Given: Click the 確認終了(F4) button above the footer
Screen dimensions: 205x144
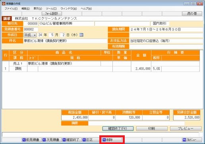Looking at the screenshot, I should tap(118, 129).
